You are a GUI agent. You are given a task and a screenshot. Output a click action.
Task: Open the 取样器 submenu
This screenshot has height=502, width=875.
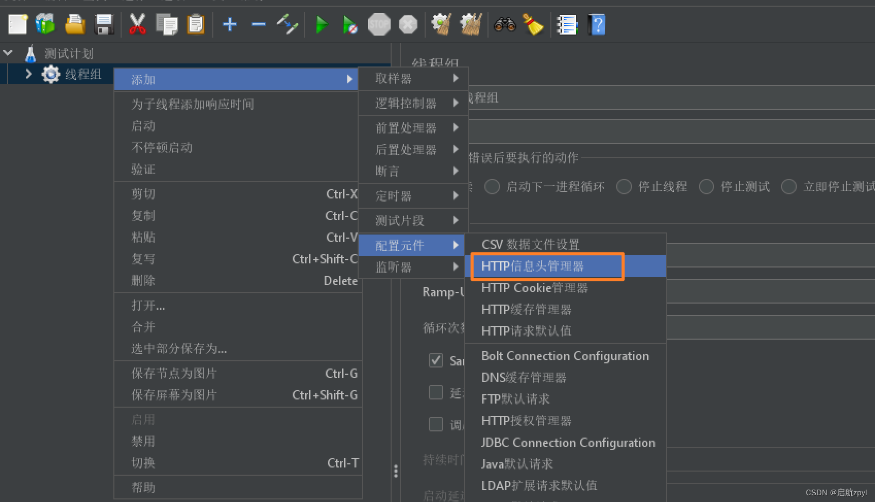tap(413, 78)
